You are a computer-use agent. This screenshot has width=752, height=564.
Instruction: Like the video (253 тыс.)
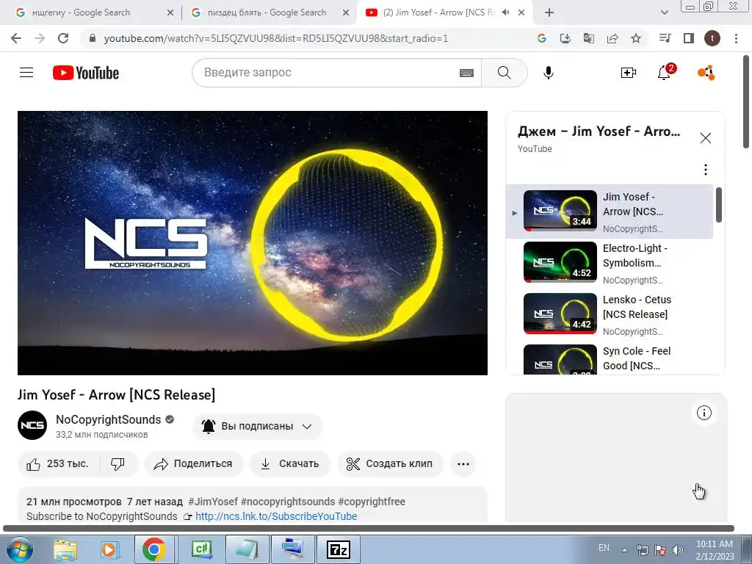pyautogui.click(x=57, y=464)
